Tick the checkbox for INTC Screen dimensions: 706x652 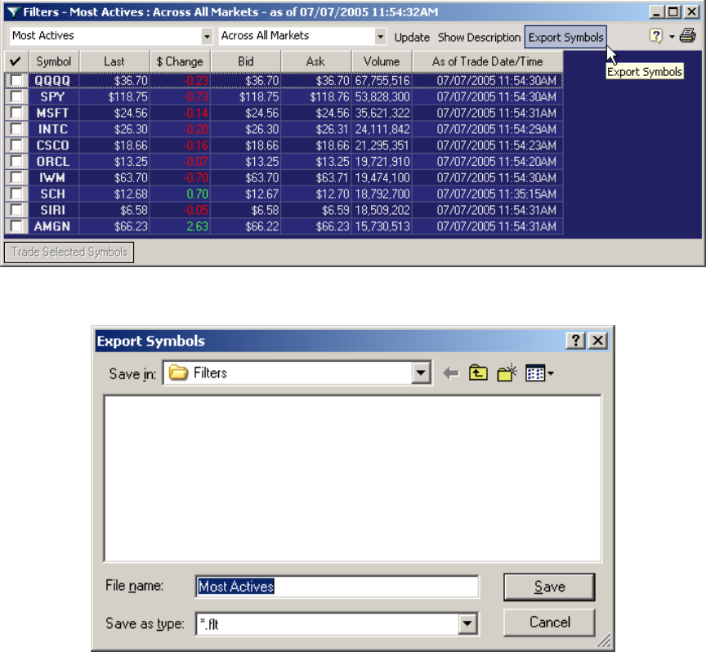(x=16, y=129)
